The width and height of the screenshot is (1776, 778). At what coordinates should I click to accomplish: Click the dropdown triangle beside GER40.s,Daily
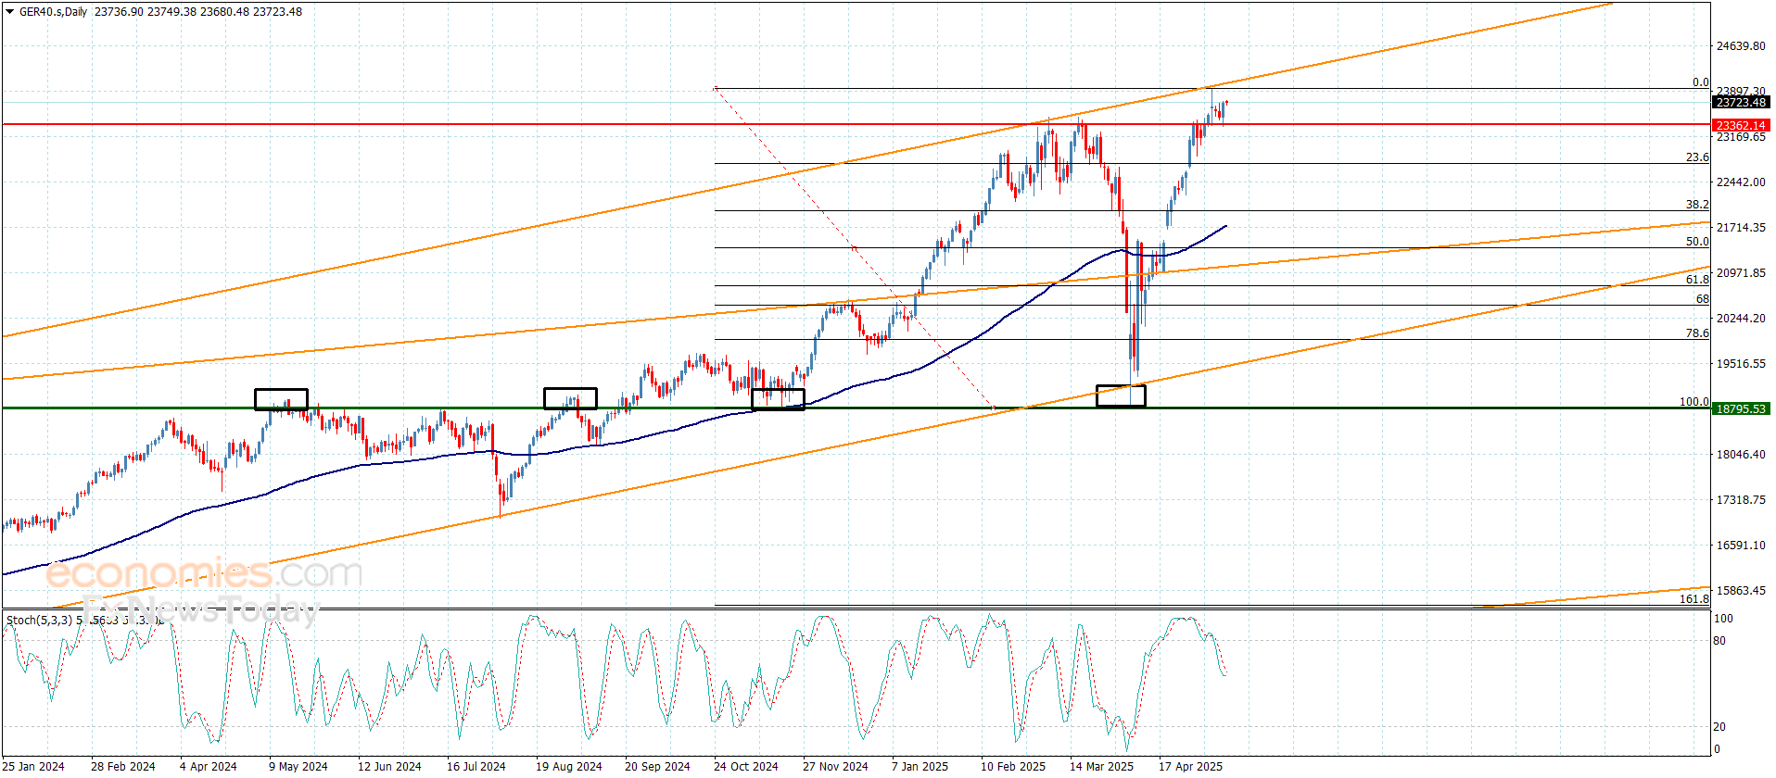[x=10, y=12]
